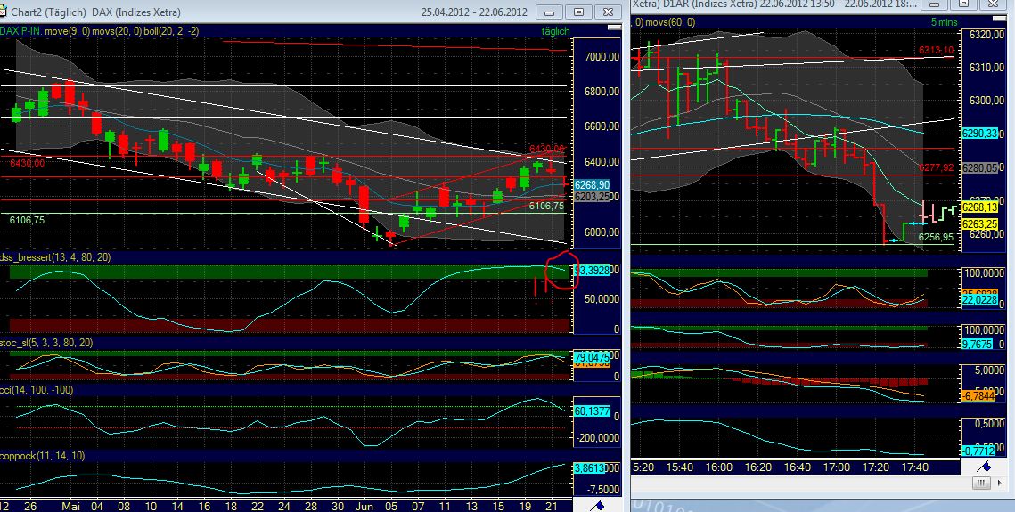Select the coppock(11, 14, 10) indicator label

[x=43, y=456]
